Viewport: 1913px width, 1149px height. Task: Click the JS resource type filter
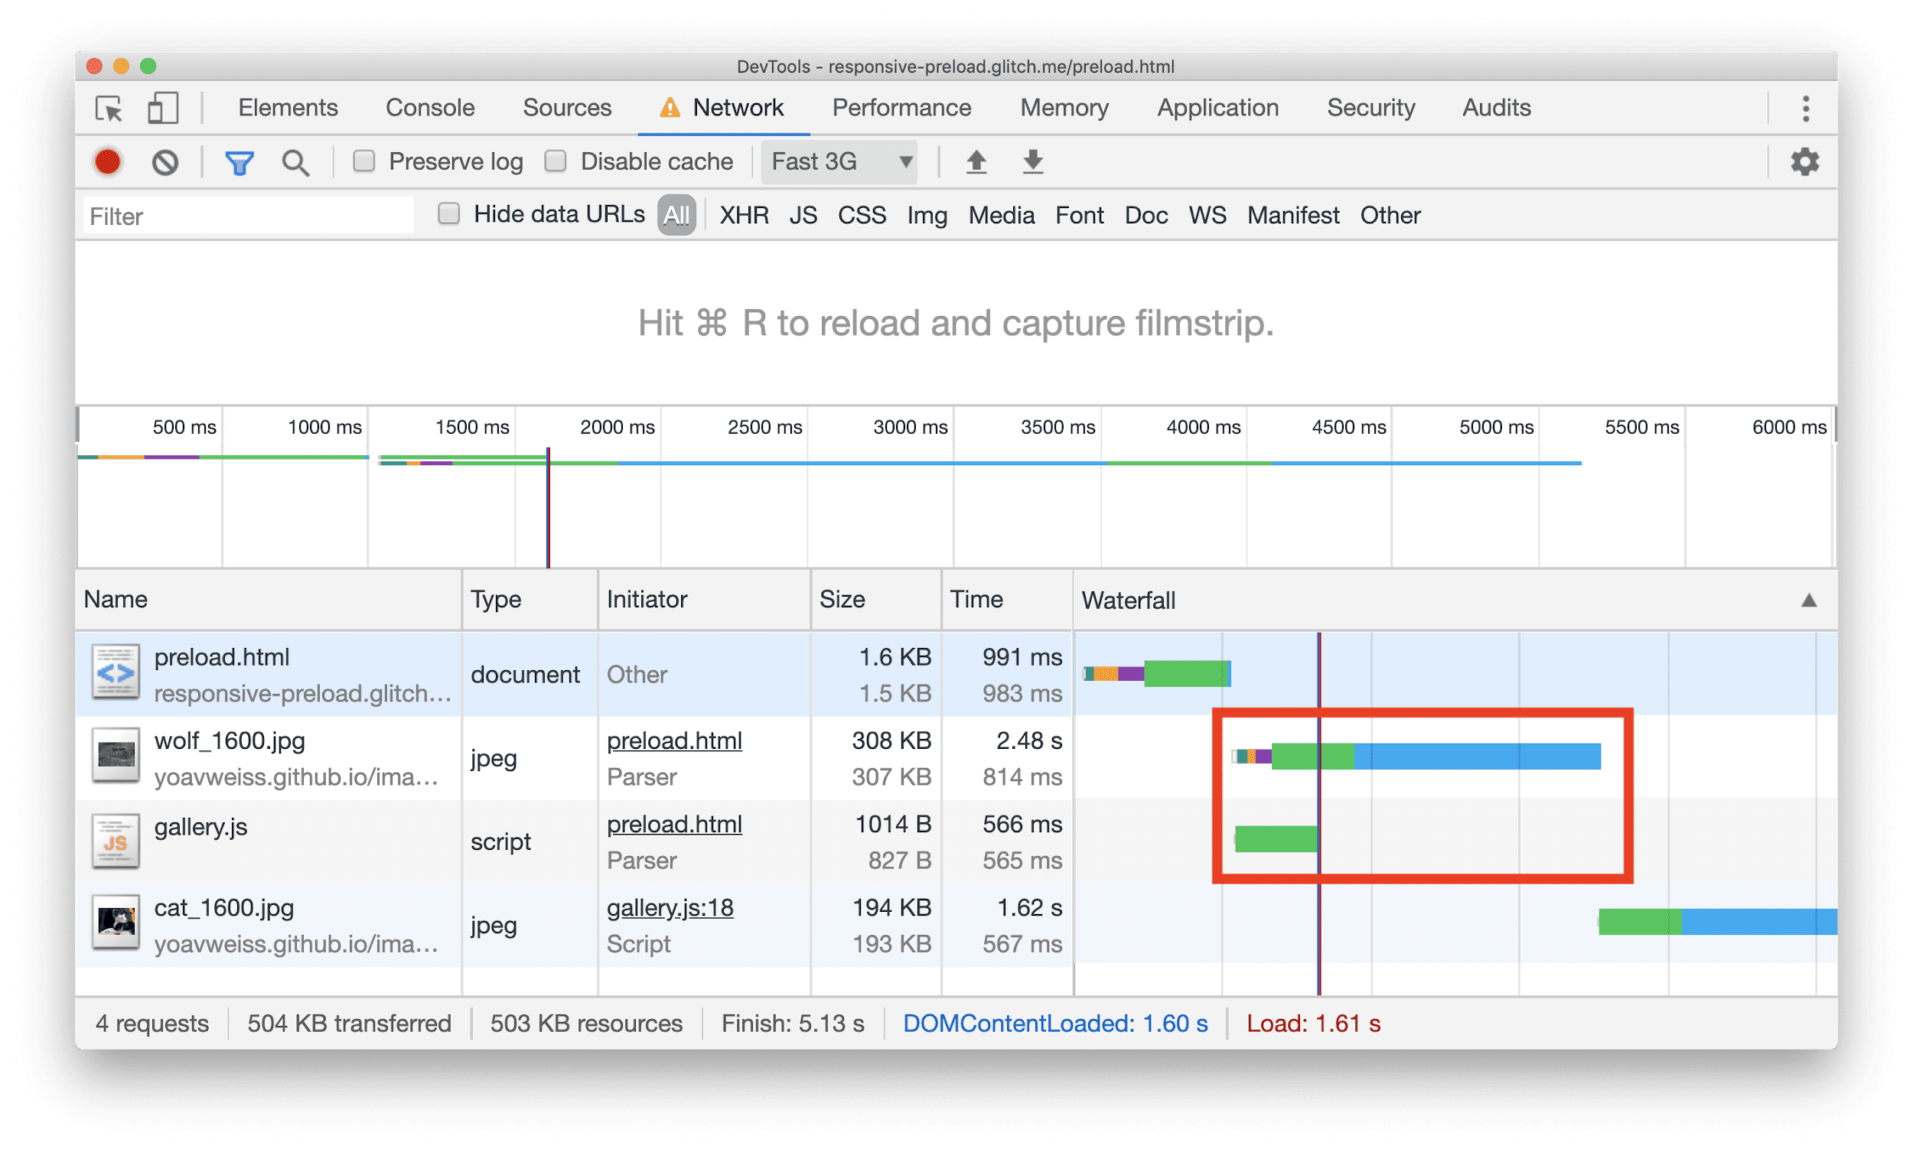[x=802, y=216]
